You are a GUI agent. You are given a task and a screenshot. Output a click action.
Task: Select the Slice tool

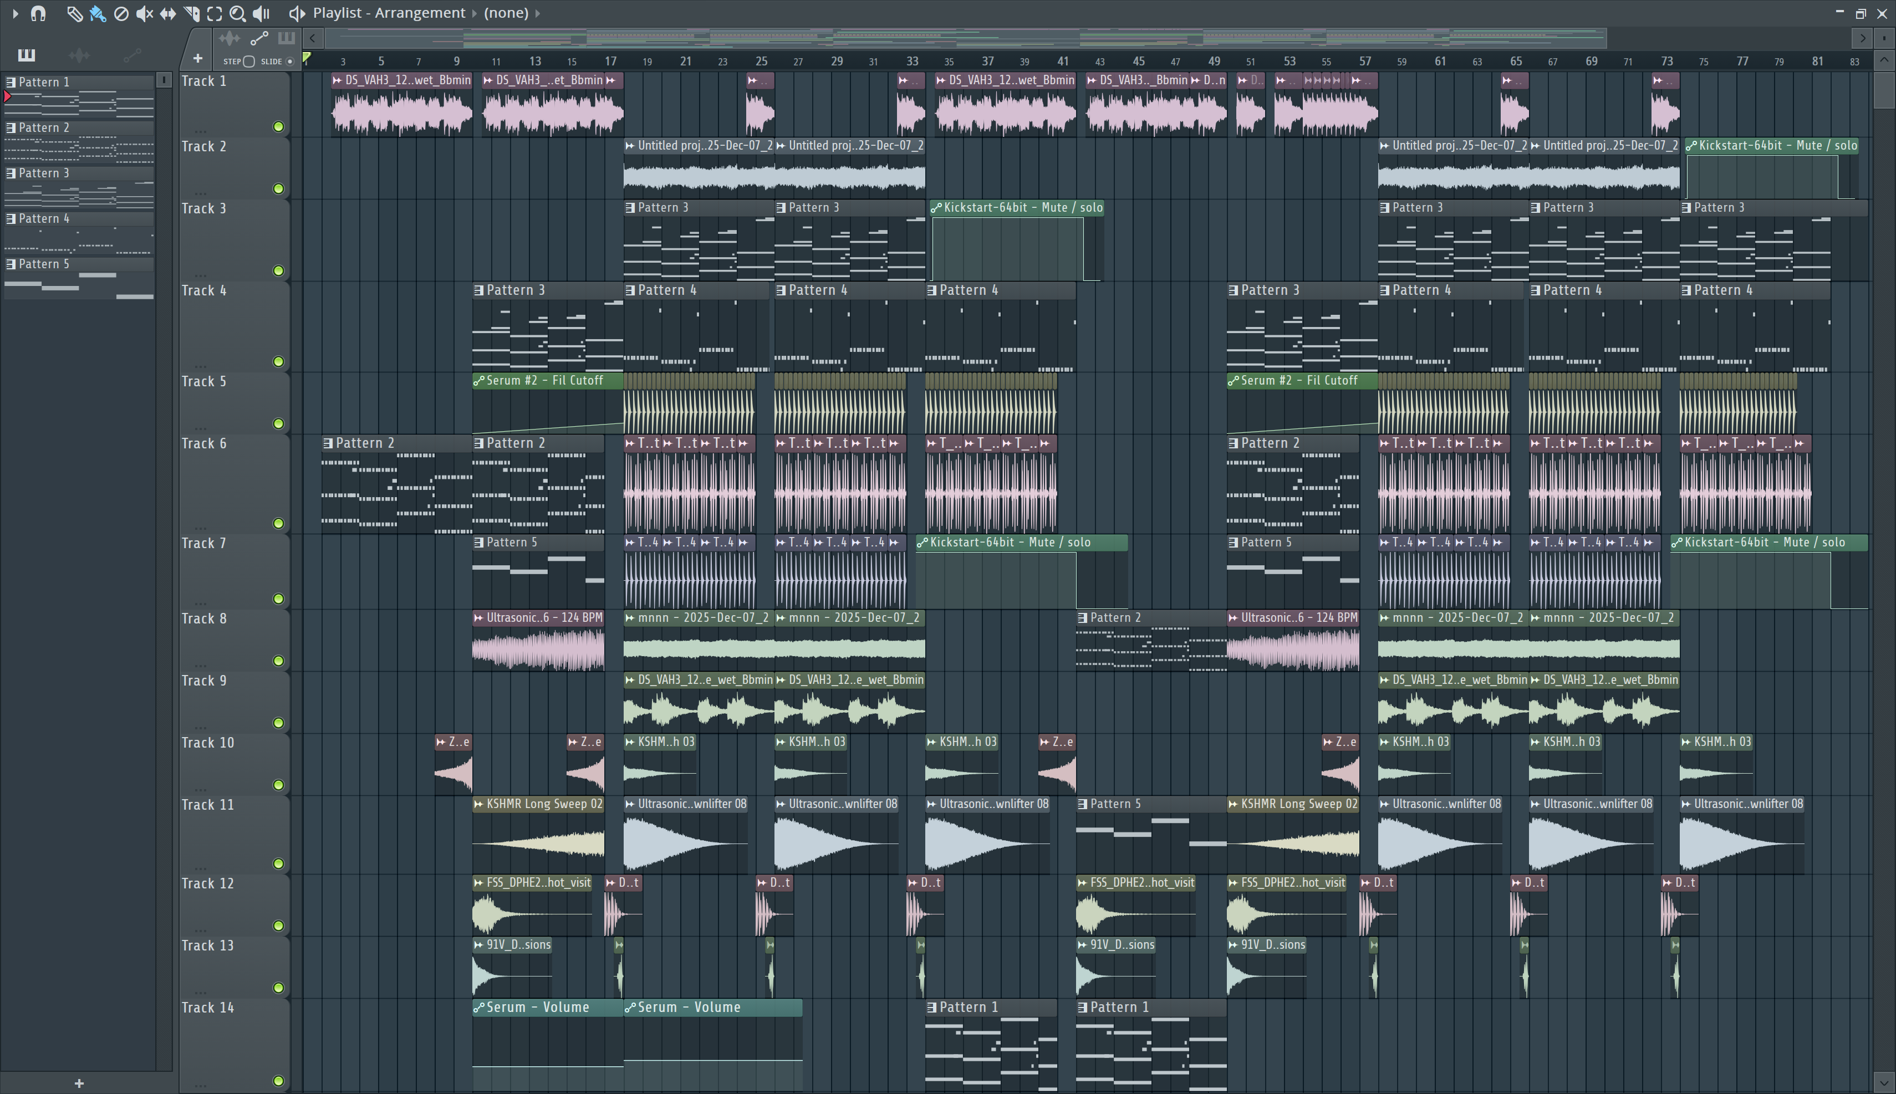coord(191,13)
